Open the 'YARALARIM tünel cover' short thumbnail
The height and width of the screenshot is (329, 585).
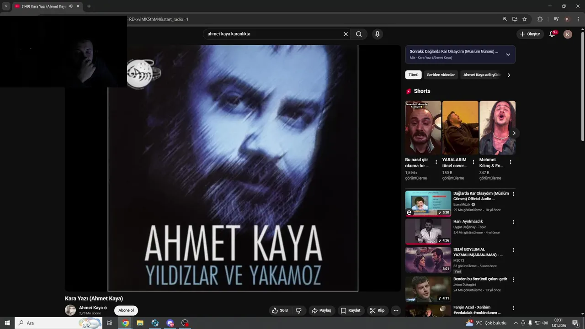tap(460, 128)
